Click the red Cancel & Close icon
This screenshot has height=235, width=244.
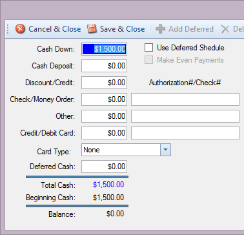(20, 29)
